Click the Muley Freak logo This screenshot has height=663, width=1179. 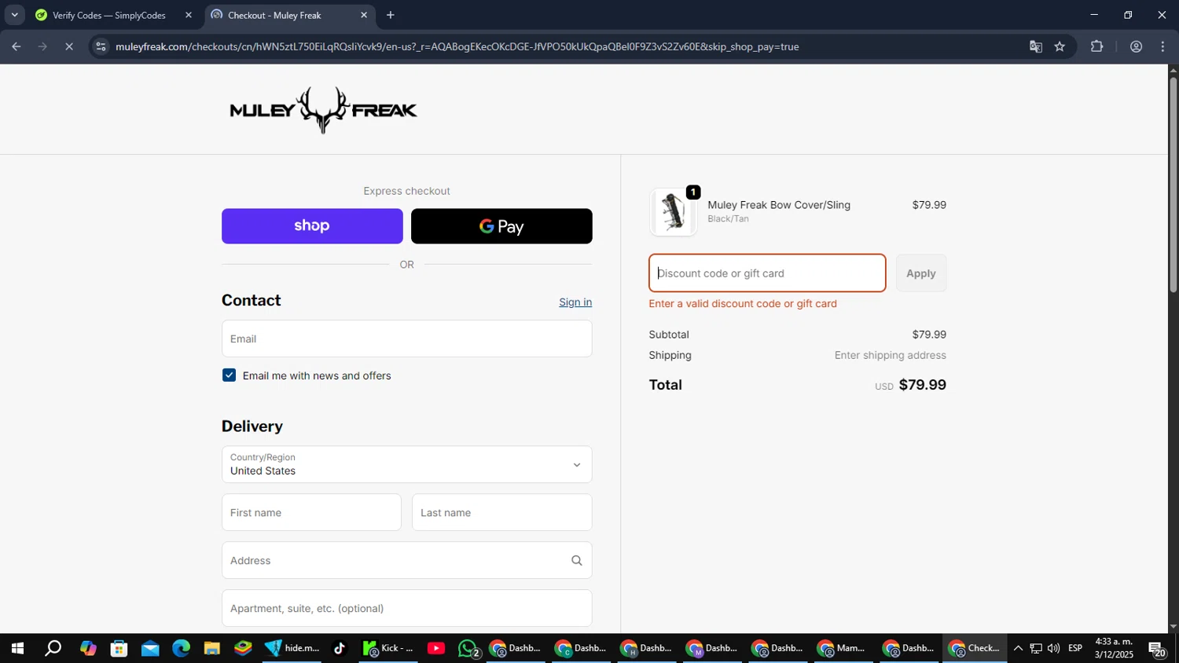coord(323,110)
